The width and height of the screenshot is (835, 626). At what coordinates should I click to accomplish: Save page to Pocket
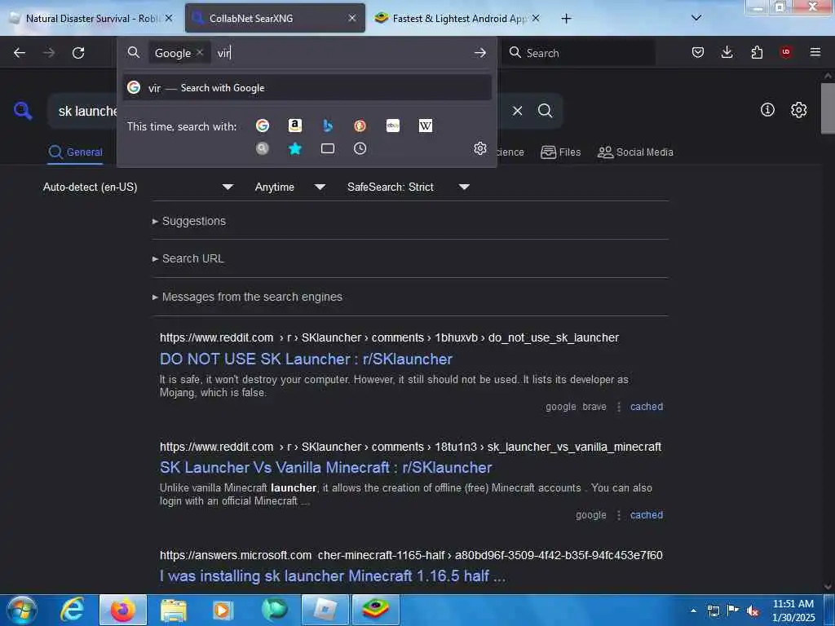pyautogui.click(x=698, y=52)
